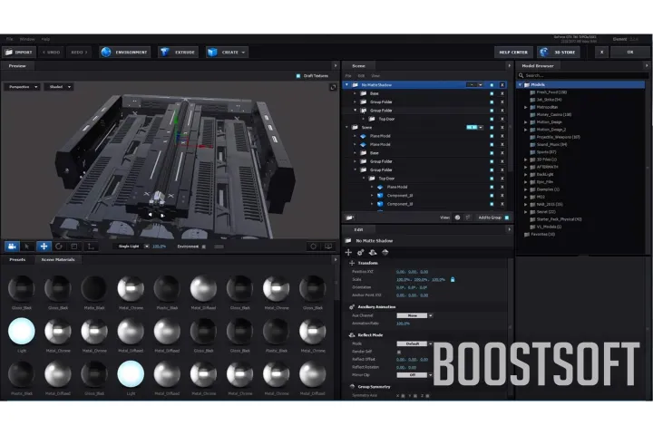The width and height of the screenshot is (653, 435).
Task: Activate the scale gizmo tool
Action: pos(74,246)
